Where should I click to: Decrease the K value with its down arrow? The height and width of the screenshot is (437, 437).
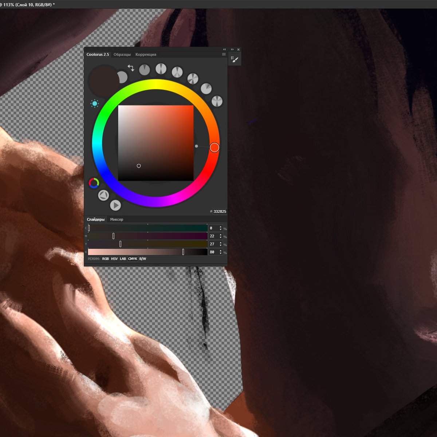[220, 254]
